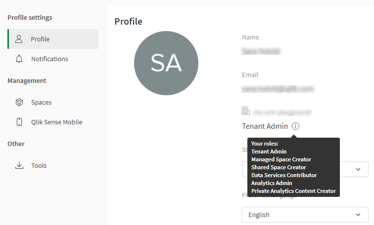Click the tenant building icon
The height and width of the screenshot is (225, 374).
tap(246, 111)
